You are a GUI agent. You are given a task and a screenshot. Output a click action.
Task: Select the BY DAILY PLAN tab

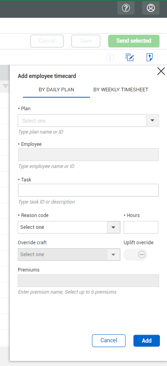(x=56, y=90)
